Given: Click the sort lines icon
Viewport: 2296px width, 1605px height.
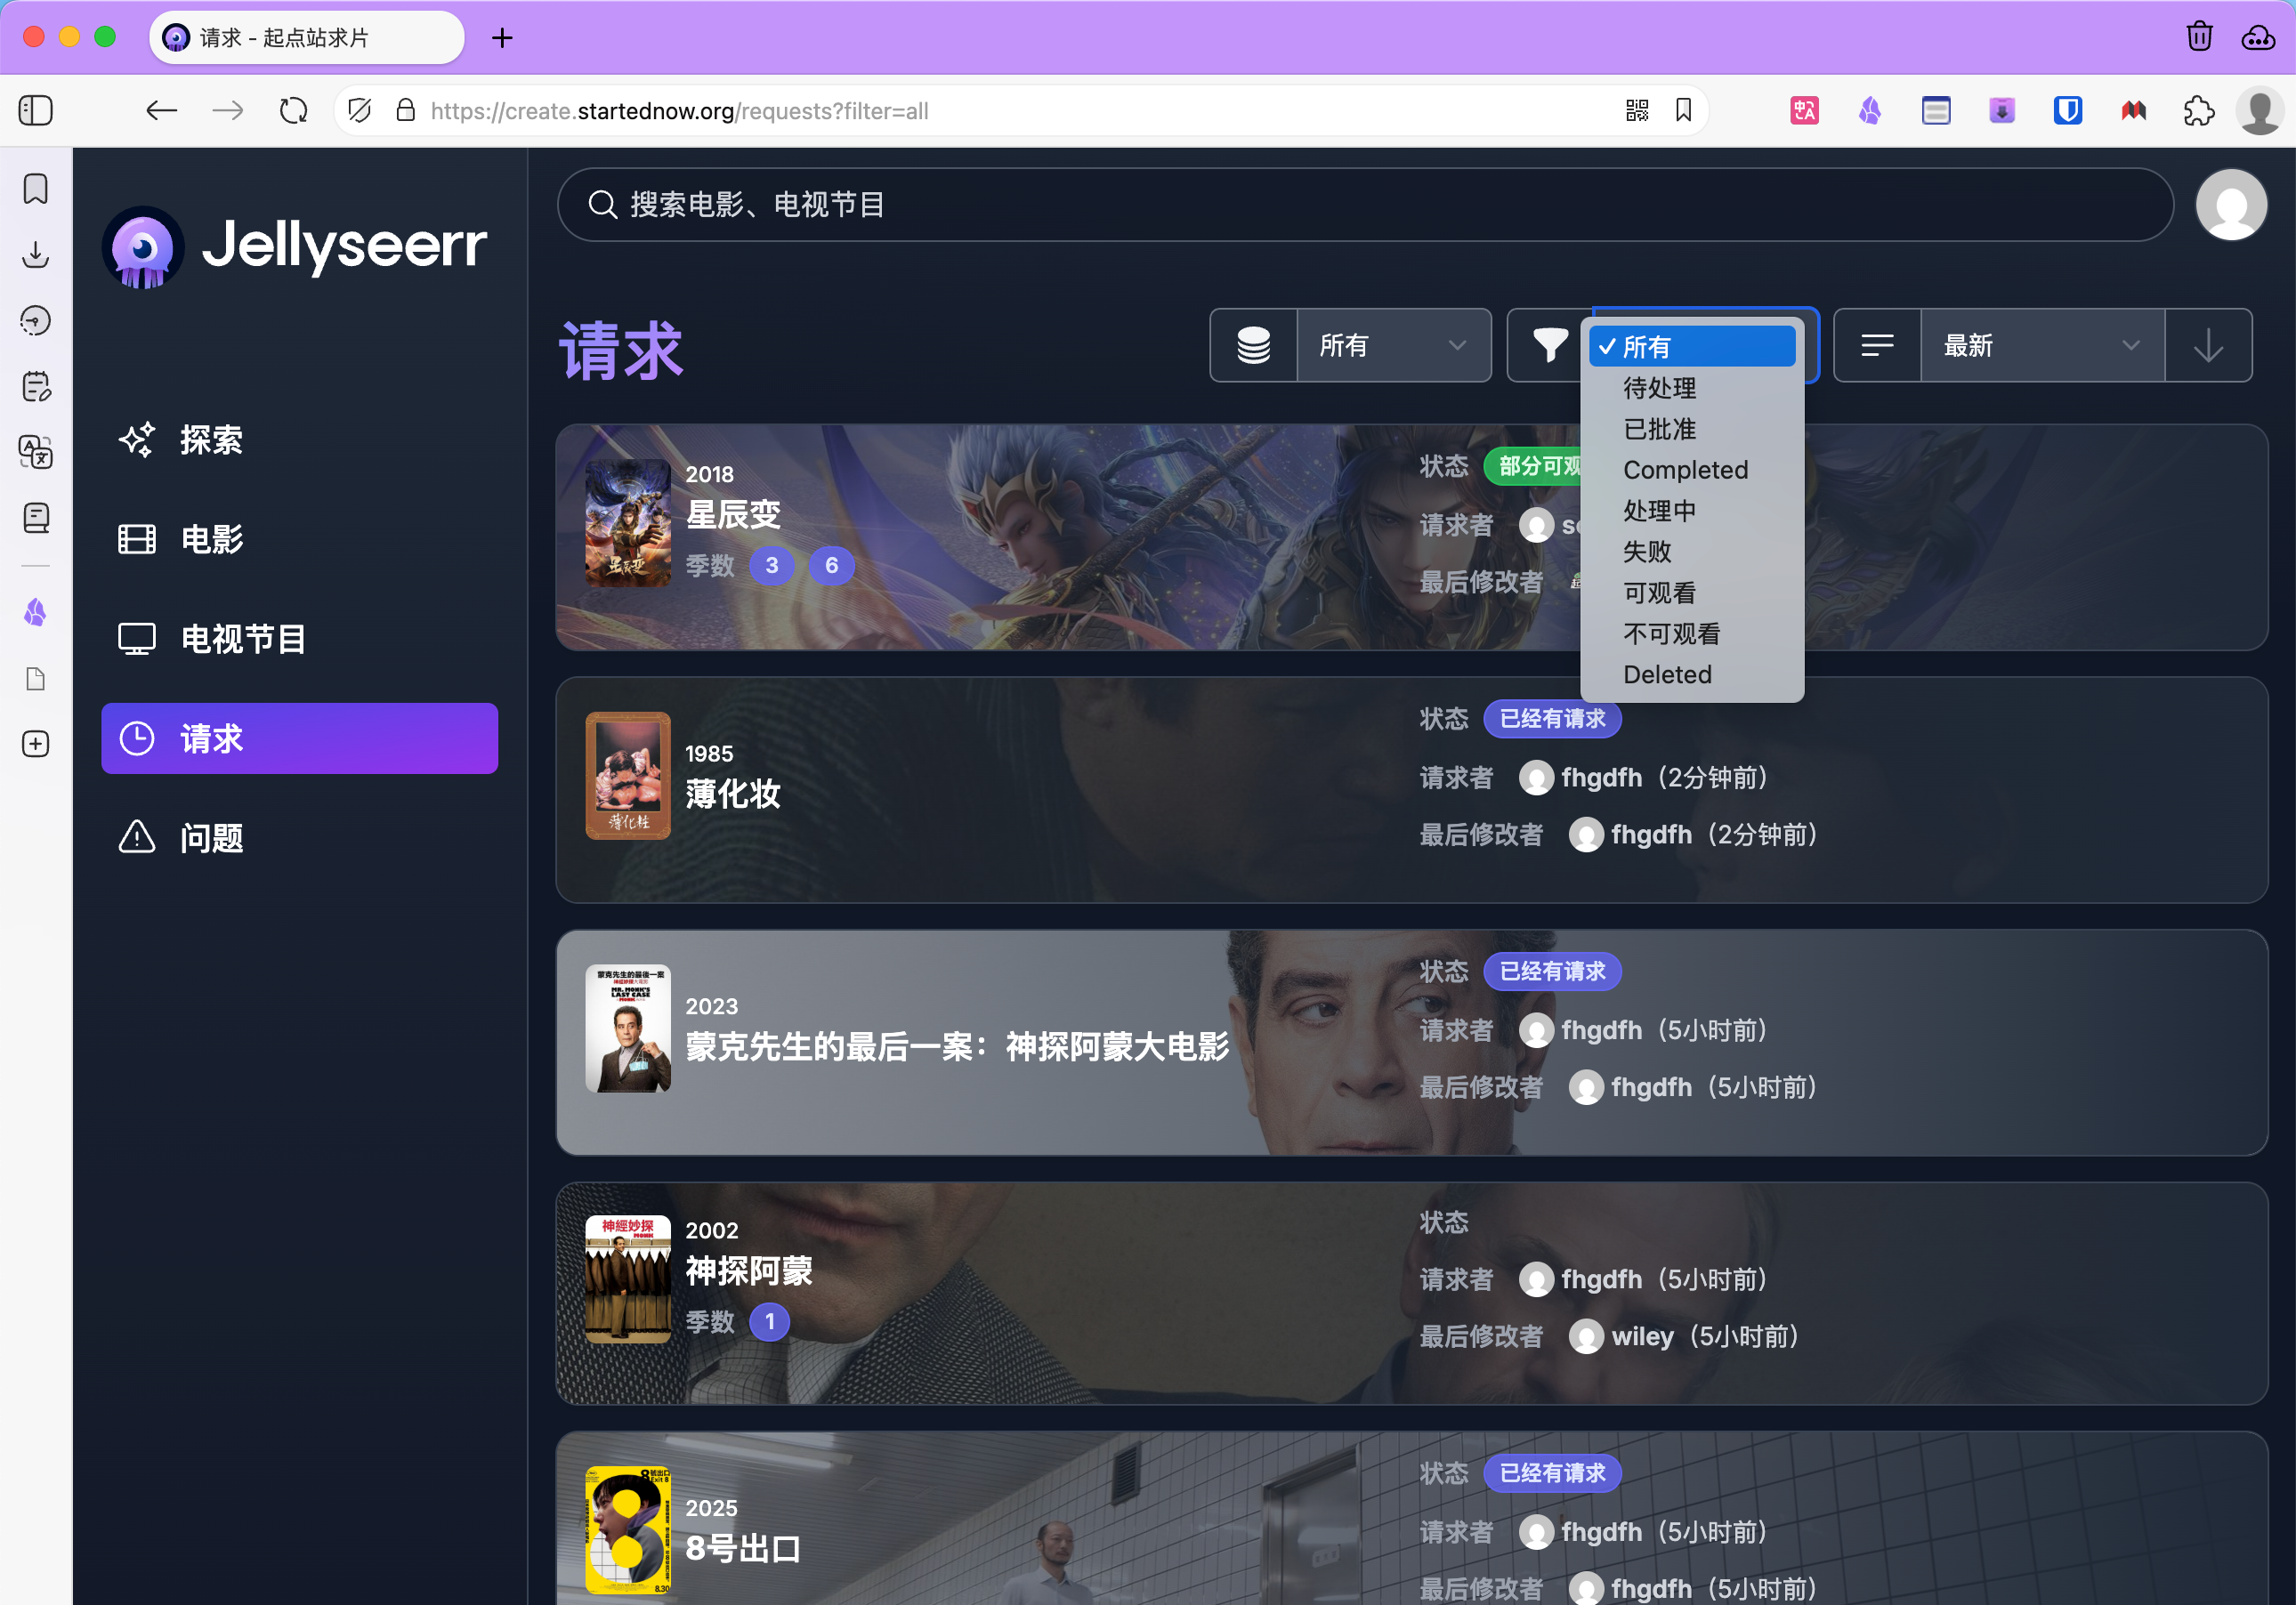Looking at the screenshot, I should coord(1877,346).
